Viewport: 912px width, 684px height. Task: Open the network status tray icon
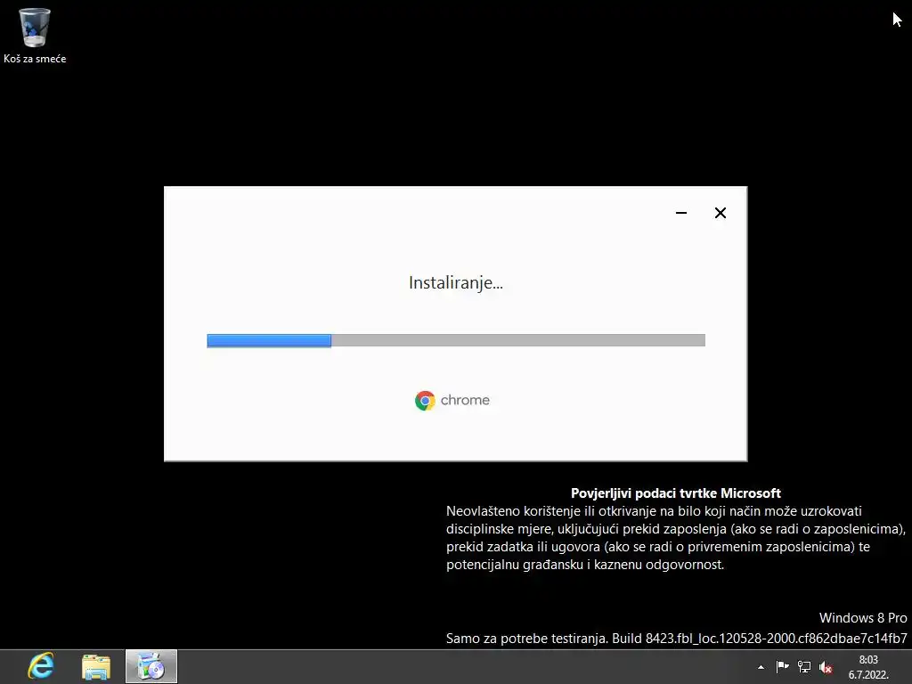click(x=804, y=667)
